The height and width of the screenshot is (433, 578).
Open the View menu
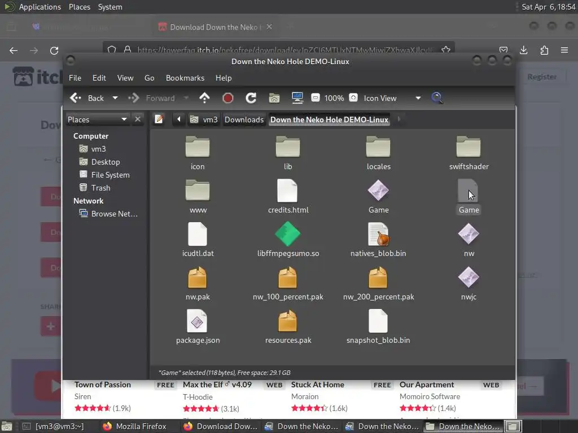[x=125, y=78]
